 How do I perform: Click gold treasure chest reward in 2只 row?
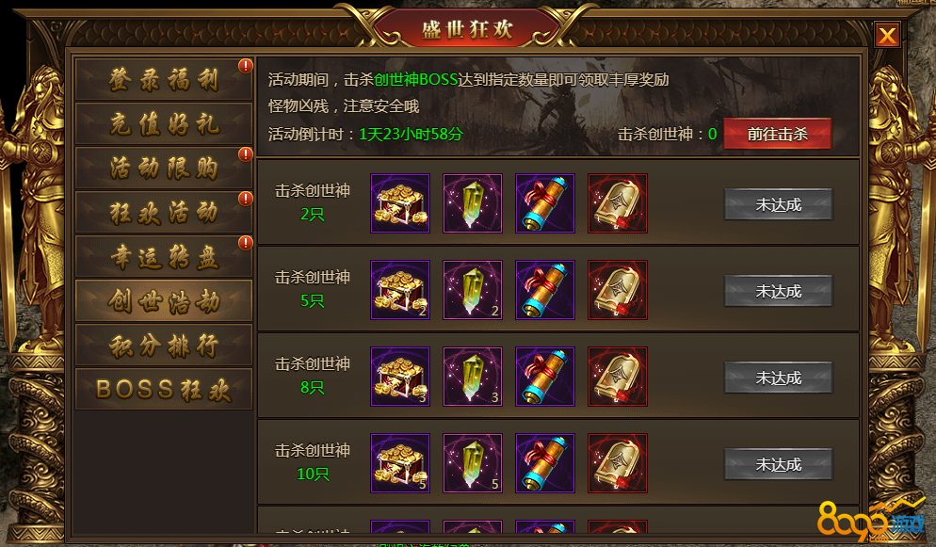[400, 203]
